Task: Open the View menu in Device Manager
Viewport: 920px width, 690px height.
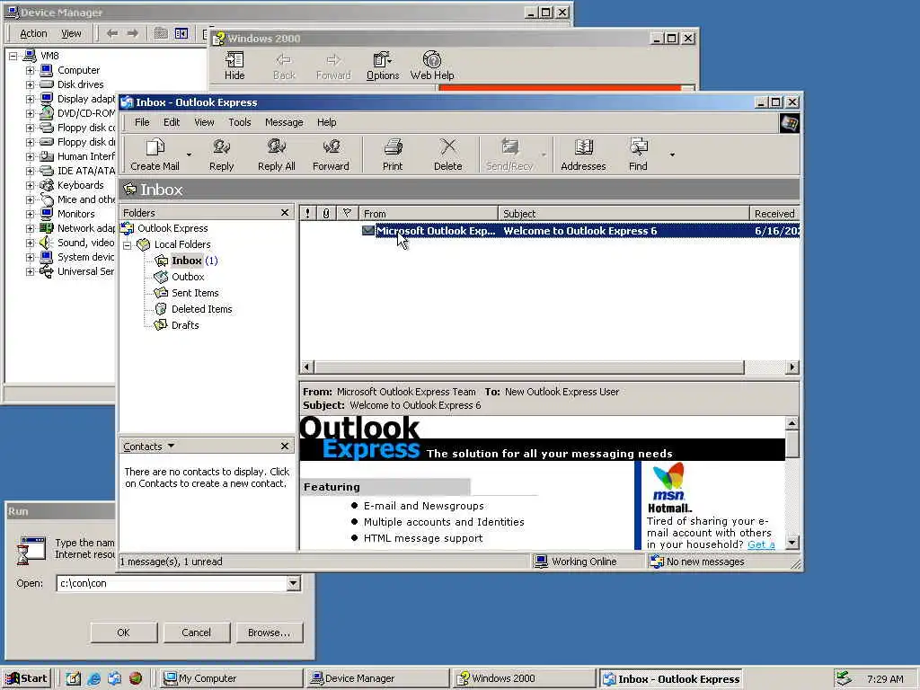Action: pyautogui.click(x=72, y=33)
